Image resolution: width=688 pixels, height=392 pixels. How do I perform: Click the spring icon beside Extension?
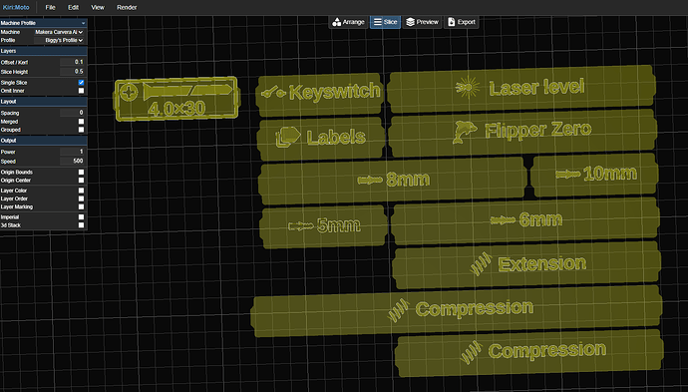click(482, 263)
